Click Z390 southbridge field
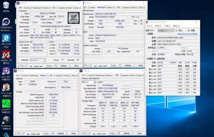The height and width of the screenshot is (137, 214). (120, 24)
